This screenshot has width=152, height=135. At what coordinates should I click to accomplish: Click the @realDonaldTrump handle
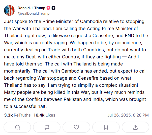click(34, 13)
